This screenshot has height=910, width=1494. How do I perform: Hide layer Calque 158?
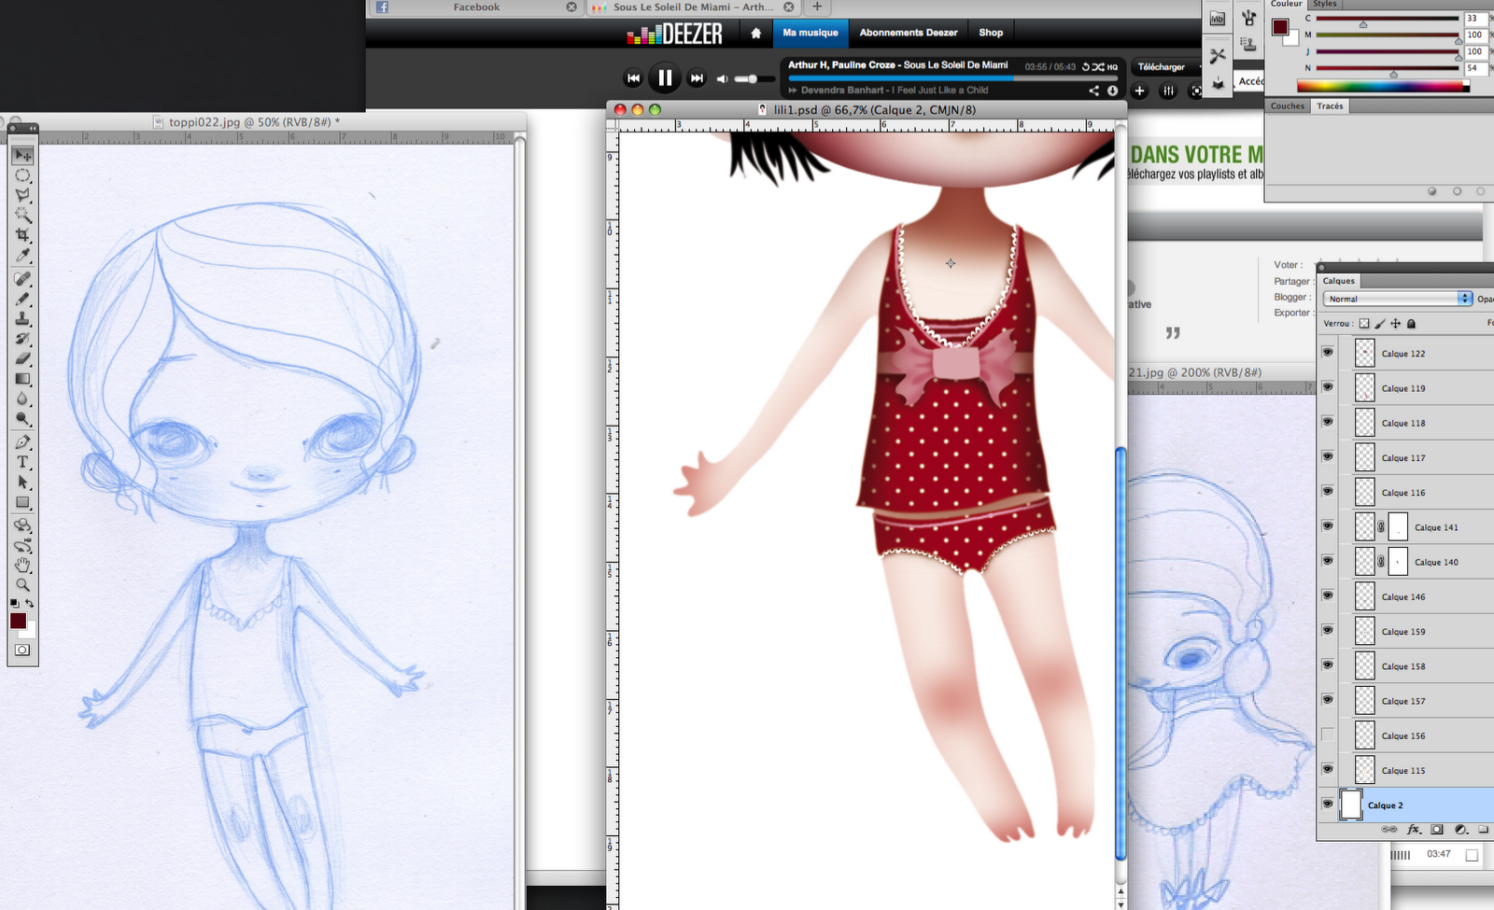(x=1328, y=665)
